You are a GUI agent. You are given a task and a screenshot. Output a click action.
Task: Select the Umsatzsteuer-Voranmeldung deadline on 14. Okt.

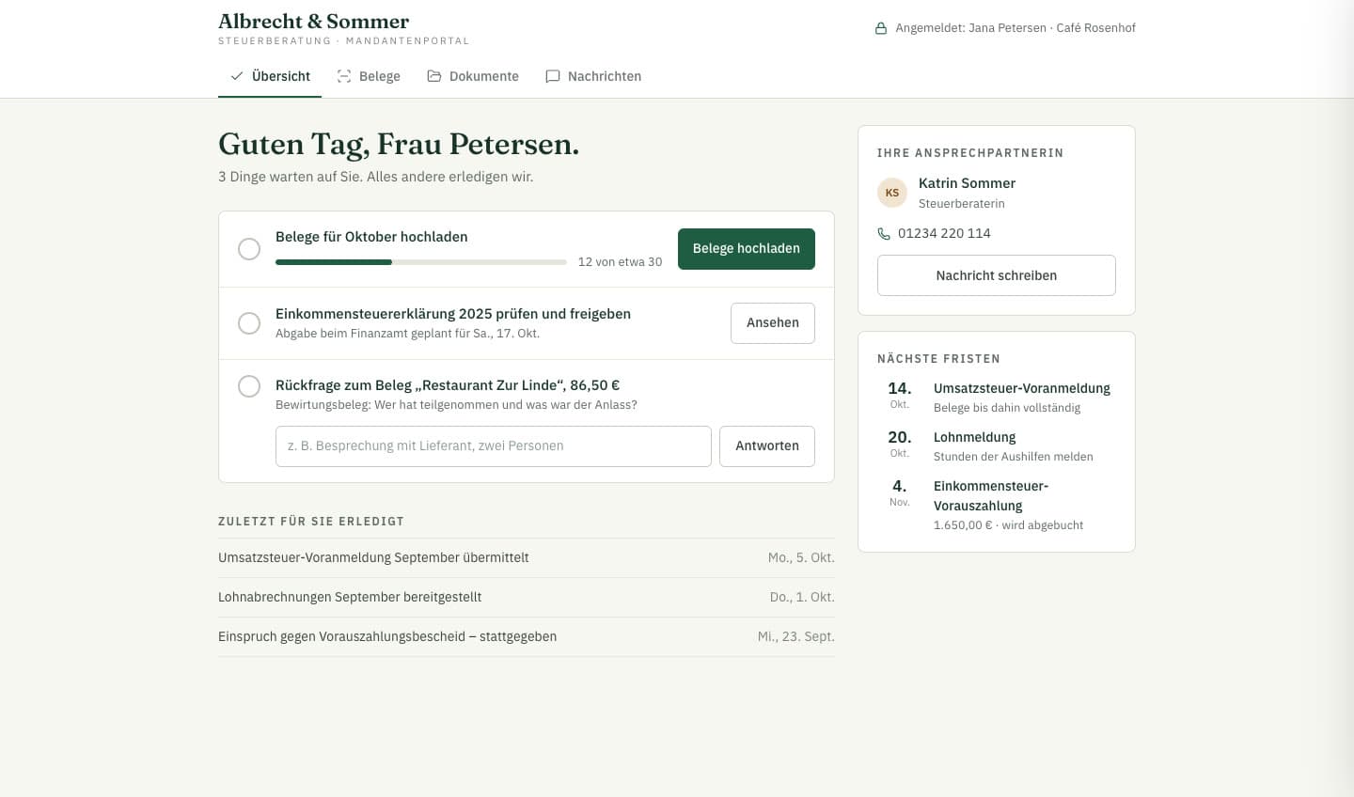997,398
